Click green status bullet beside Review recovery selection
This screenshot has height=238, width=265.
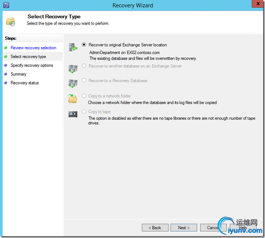[x=6, y=48]
